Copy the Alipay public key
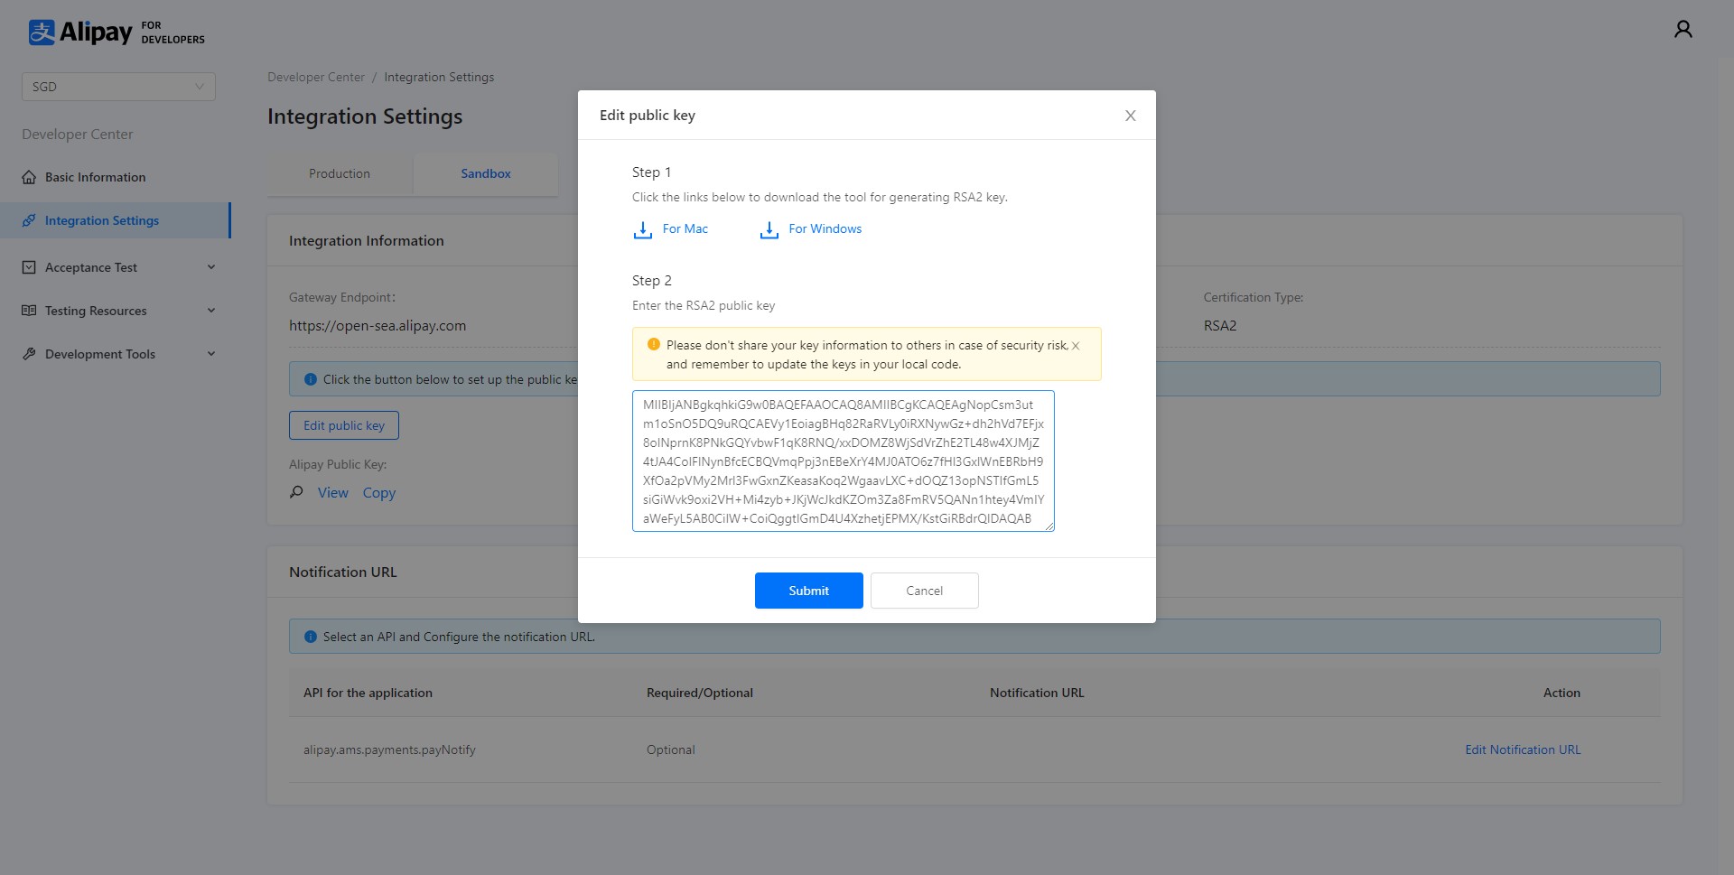 pyautogui.click(x=378, y=493)
